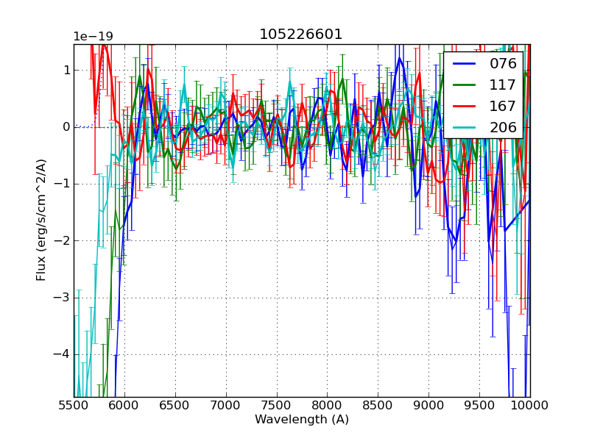Click the 7500 x-axis tick label

(x=277, y=406)
